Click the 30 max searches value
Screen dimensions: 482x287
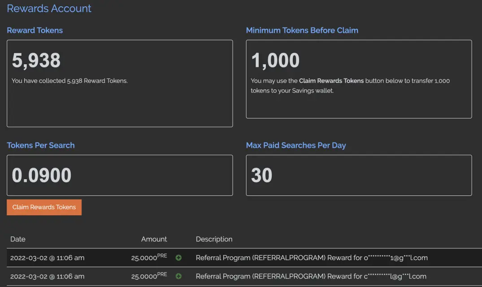point(261,175)
